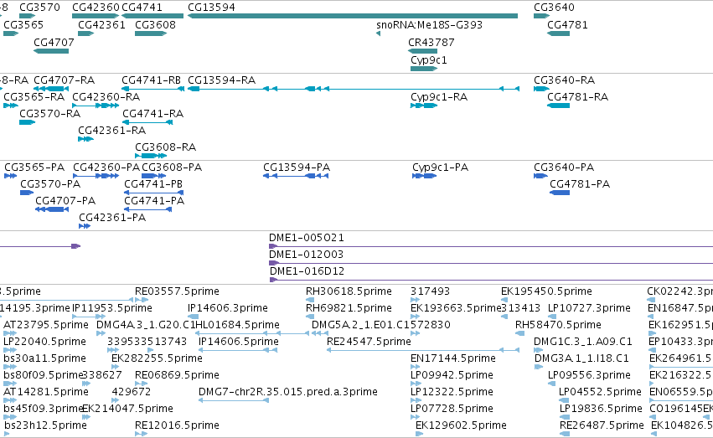Select the CG13594-PA protein feature
The height and width of the screenshot is (438, 713).
(x=296, y=176)
